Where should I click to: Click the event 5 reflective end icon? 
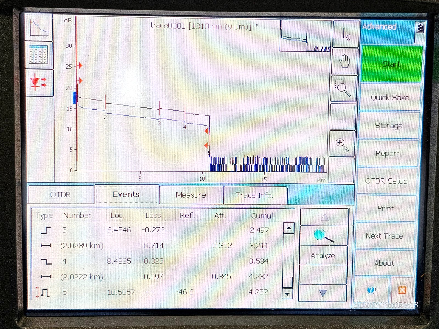pyautogui.click(x=43, y=292)
